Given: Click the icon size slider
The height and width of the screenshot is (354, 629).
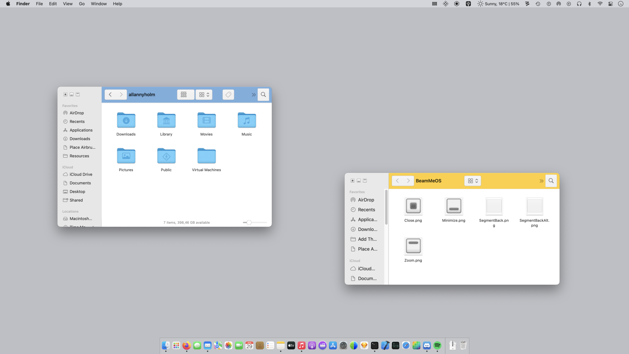Looking at the screenshot, I should coord(249,222).
